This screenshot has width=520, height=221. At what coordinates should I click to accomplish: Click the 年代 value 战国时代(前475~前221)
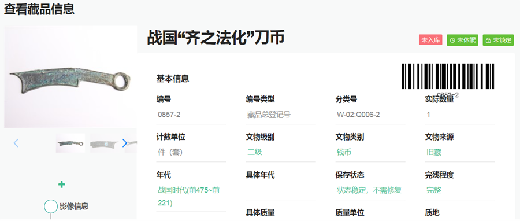(189, 197)
